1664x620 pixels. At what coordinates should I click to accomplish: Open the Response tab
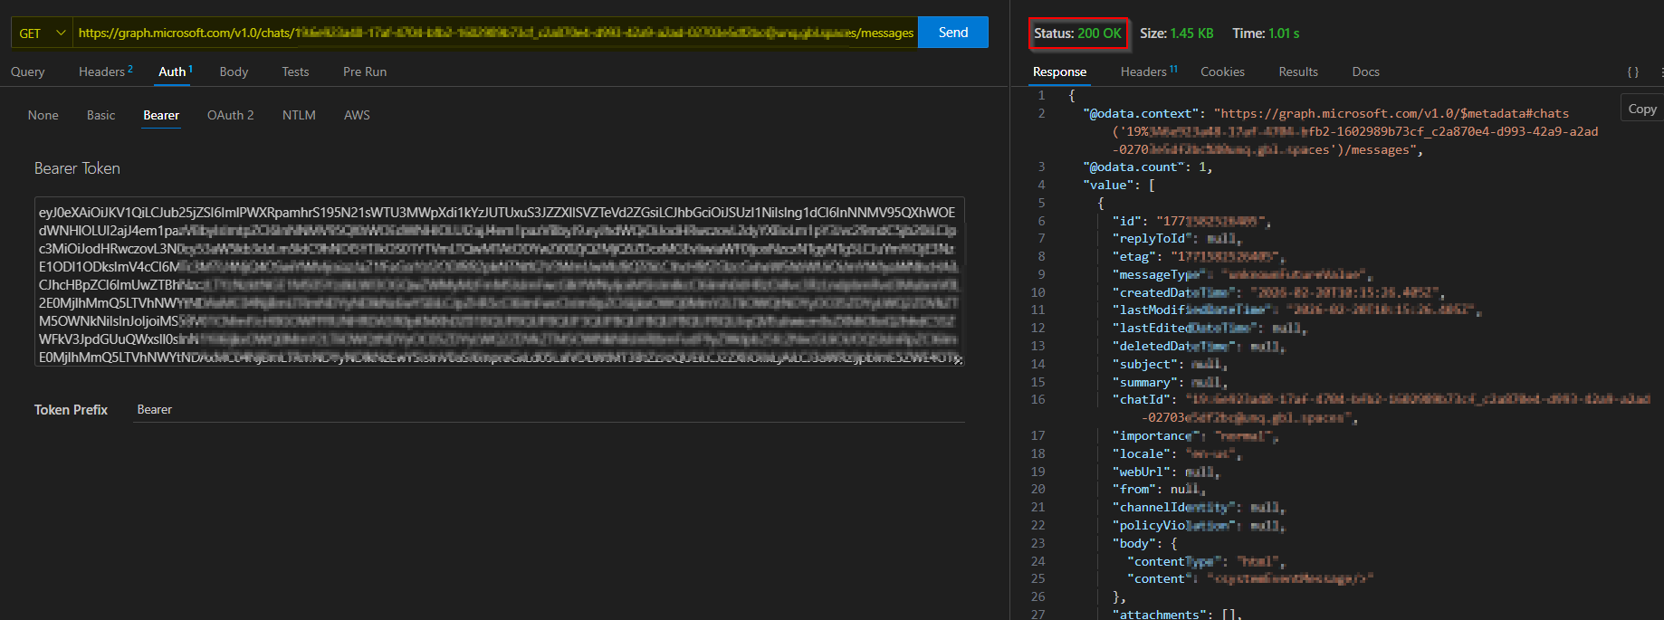tap(1059, 72)
